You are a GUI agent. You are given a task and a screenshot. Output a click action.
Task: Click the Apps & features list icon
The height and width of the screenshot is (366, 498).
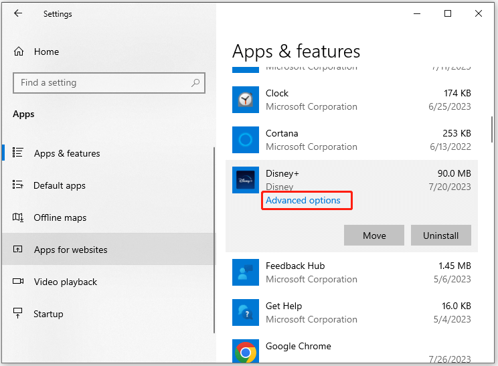[x=17, y=153]
